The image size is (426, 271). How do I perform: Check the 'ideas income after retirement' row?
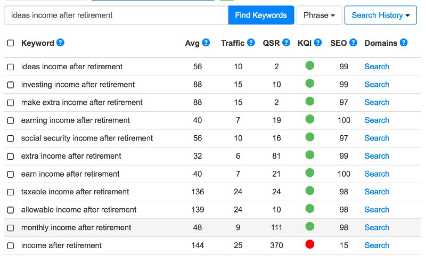pyautogui.click(x=10, y=67)
